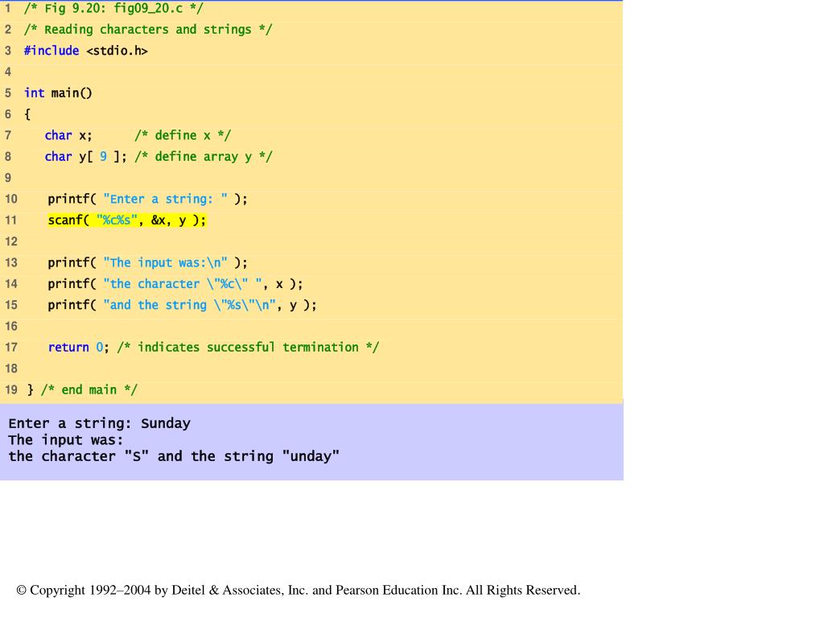Click the "int main()" declaration
Image resolution: width=824 pixels, height=618 pixels.
point(58,93)
